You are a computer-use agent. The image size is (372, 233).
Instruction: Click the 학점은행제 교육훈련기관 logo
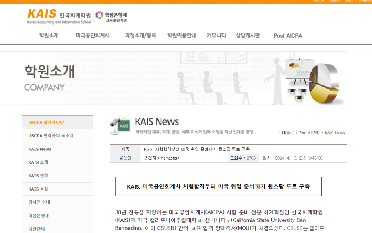(111, 17)
